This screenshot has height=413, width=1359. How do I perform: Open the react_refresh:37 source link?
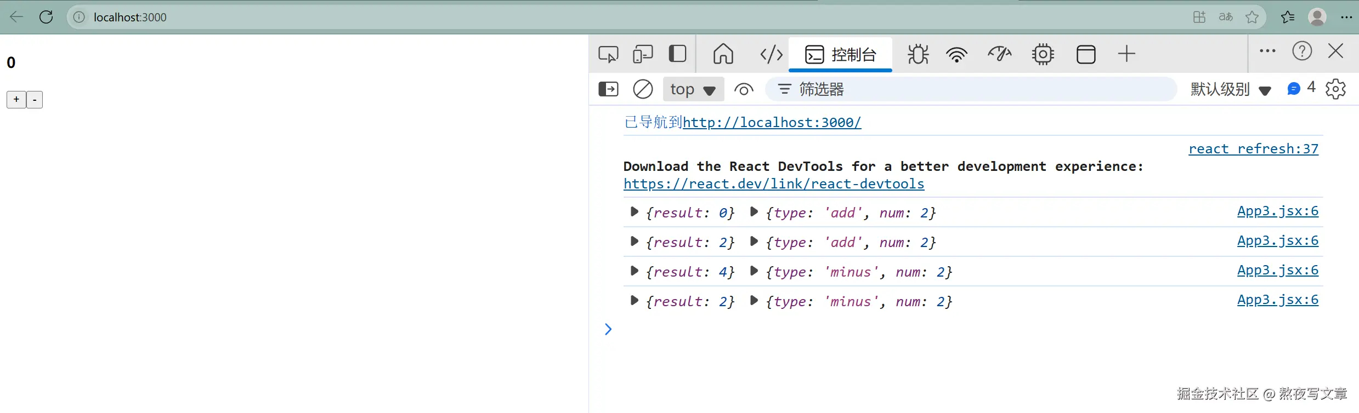click(1253, 148)
